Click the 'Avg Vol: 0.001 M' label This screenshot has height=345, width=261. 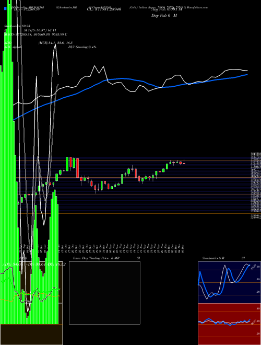click(167, 10)
